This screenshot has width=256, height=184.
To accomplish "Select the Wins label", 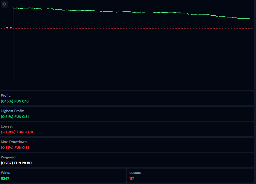I will 5,173.
